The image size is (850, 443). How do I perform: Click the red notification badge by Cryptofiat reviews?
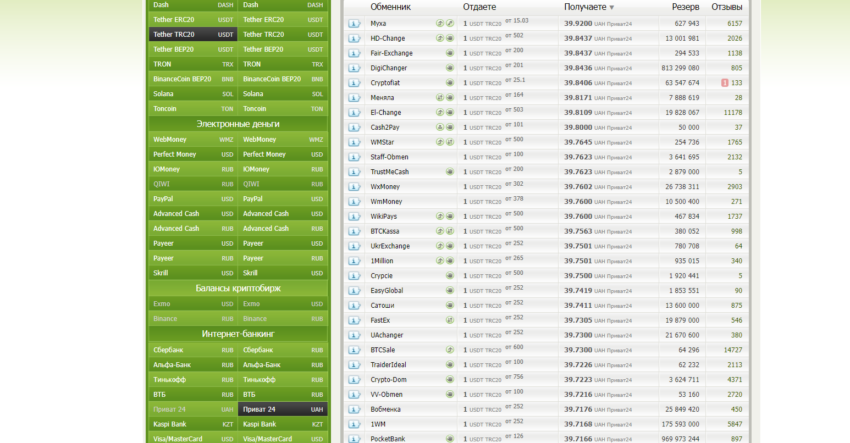click(725, 83)
